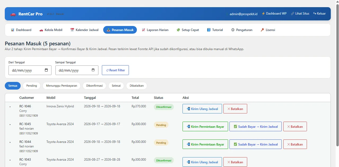Open the Pesanan Masuk tab

tap(120, 30)
